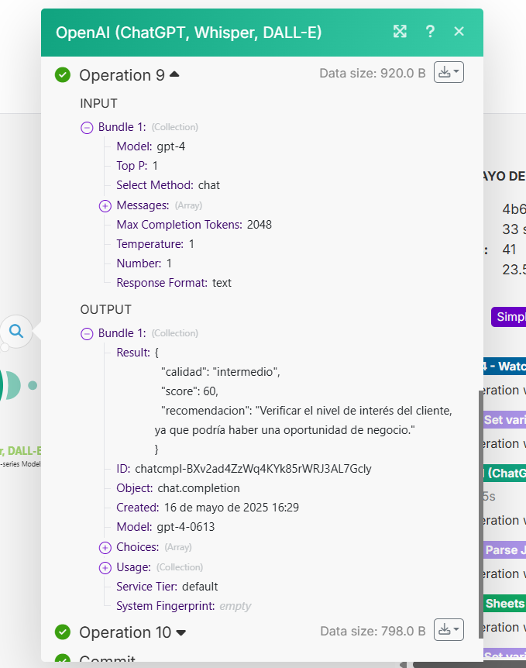The image size is (526, 668).
Task: Click Data size 920.0 B label
Action: tap(373, 74)
